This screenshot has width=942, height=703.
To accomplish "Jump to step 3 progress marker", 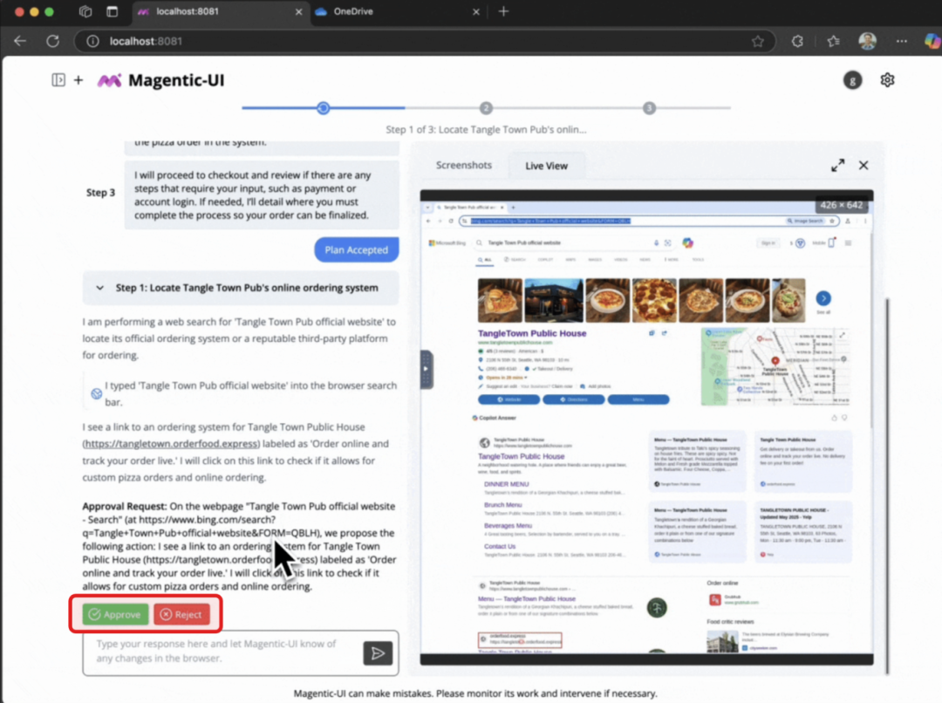I will pyautogui.click(x=649, y=108).
